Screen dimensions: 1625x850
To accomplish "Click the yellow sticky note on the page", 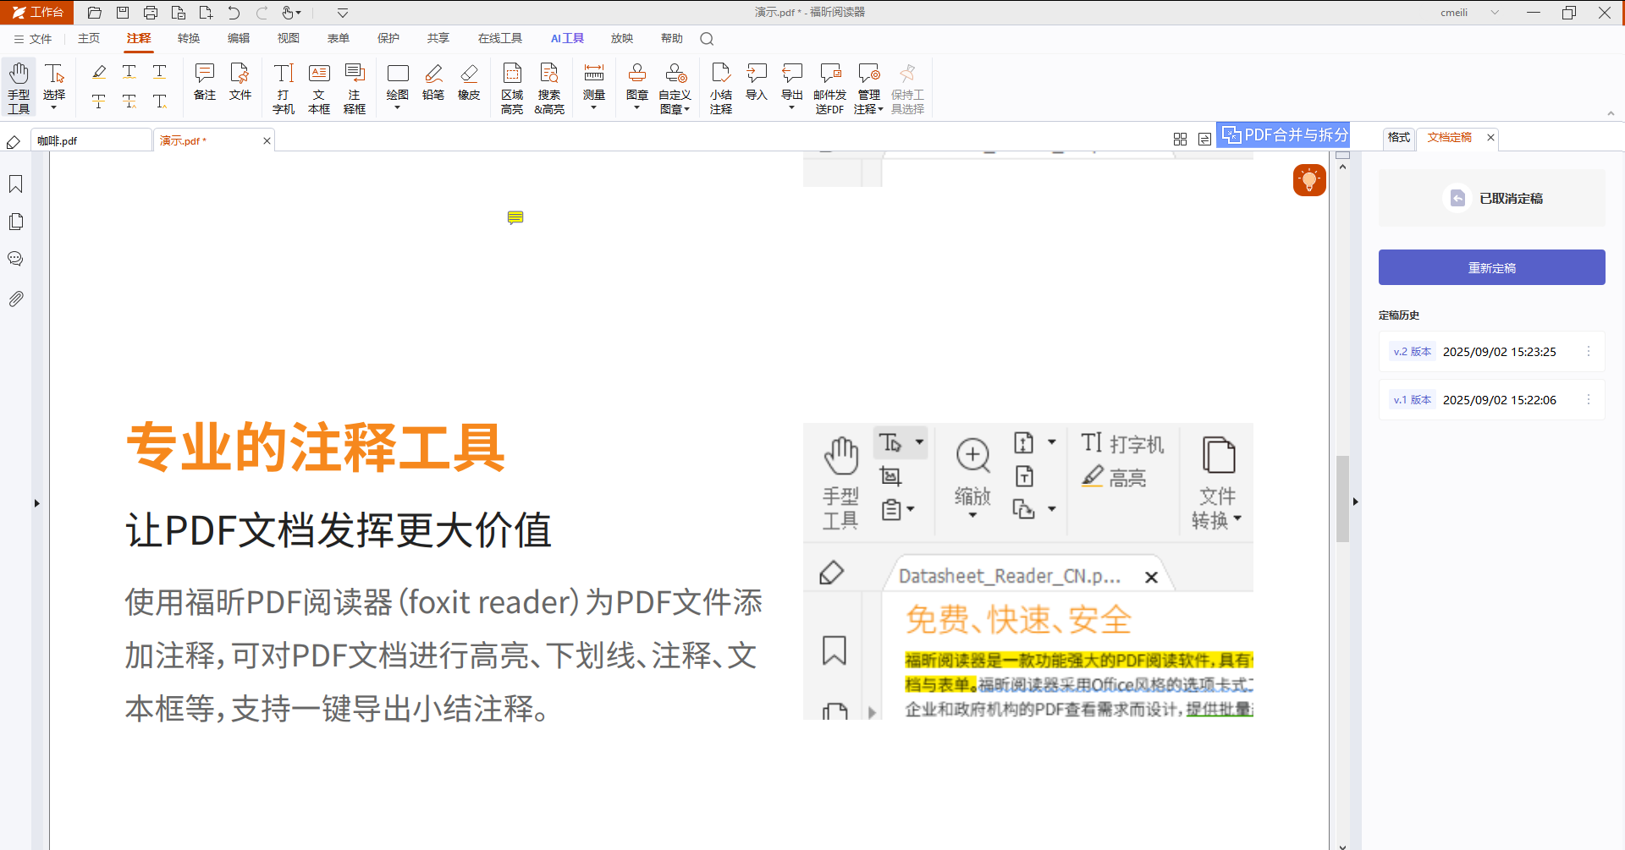I will click(515, 218).
